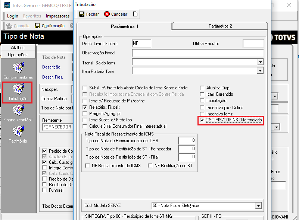
Task: Click the Totvs Gemco app icon in title bar
Action: point(7,5)
